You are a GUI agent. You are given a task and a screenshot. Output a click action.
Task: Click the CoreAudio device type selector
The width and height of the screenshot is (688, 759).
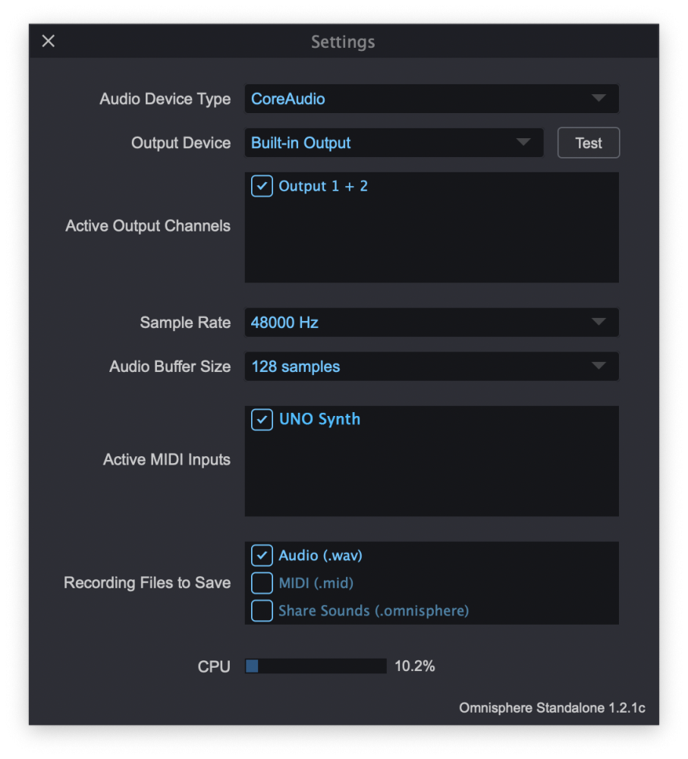[x=431, y=99]
